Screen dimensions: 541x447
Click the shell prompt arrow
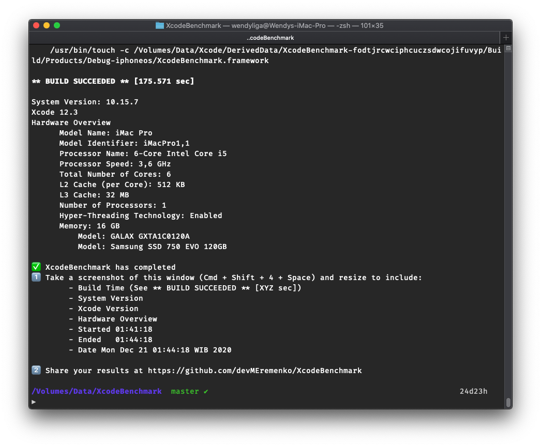point(34,402)
